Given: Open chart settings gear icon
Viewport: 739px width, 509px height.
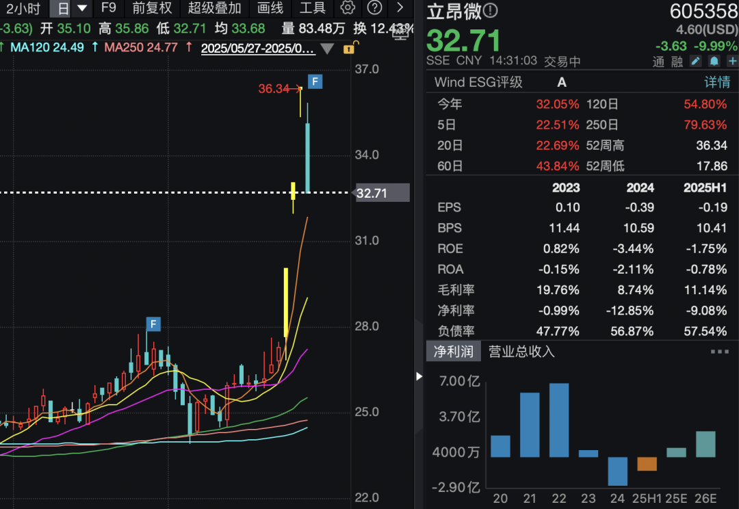Looking at the screenshot, I should (348, 8).
